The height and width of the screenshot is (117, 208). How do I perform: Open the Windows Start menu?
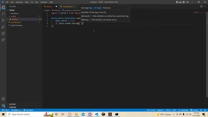tap(3, 114)
